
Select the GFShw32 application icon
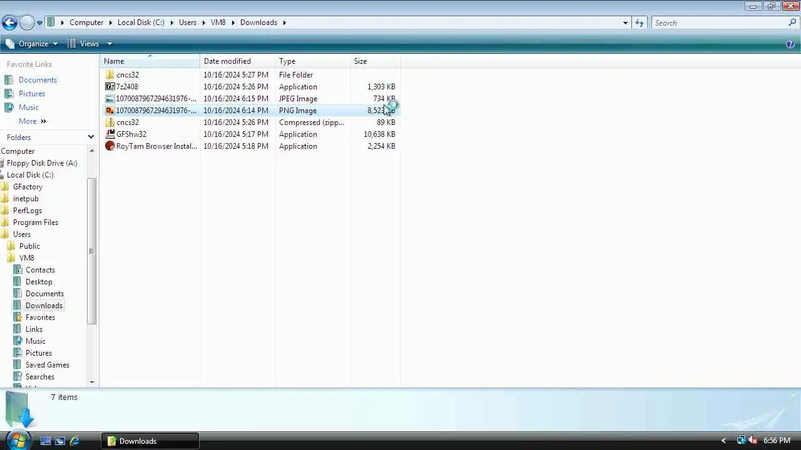[x=110, y=134]
